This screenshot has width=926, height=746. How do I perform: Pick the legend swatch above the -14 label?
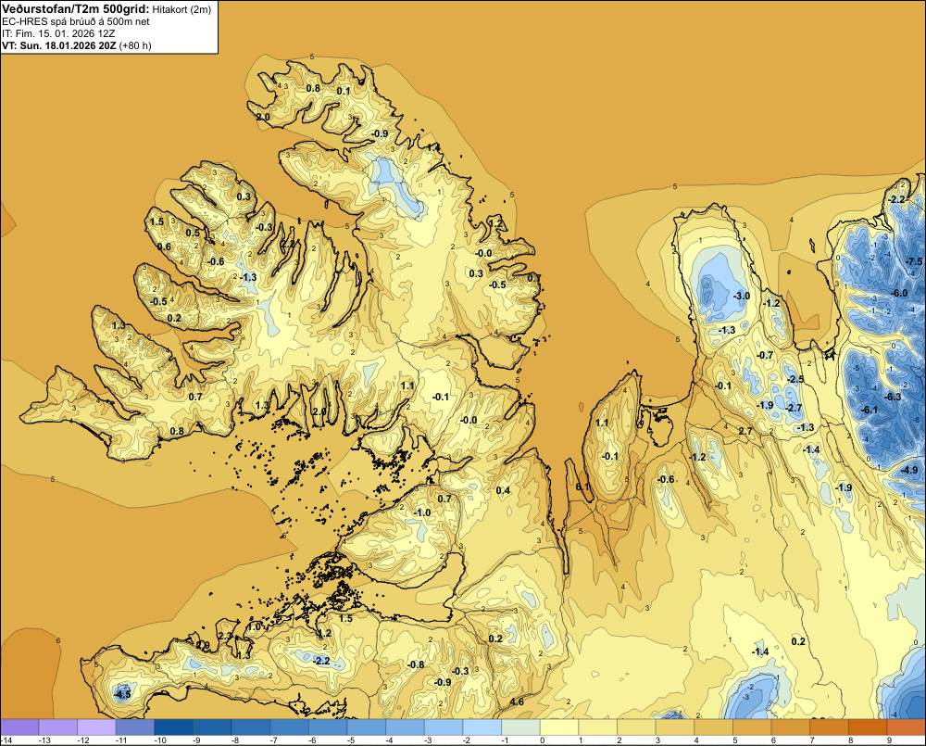click(19, 727)
